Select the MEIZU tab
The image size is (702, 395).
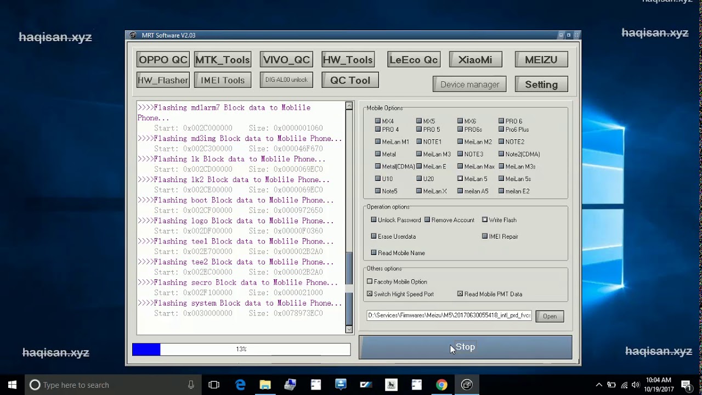[541, 60]
